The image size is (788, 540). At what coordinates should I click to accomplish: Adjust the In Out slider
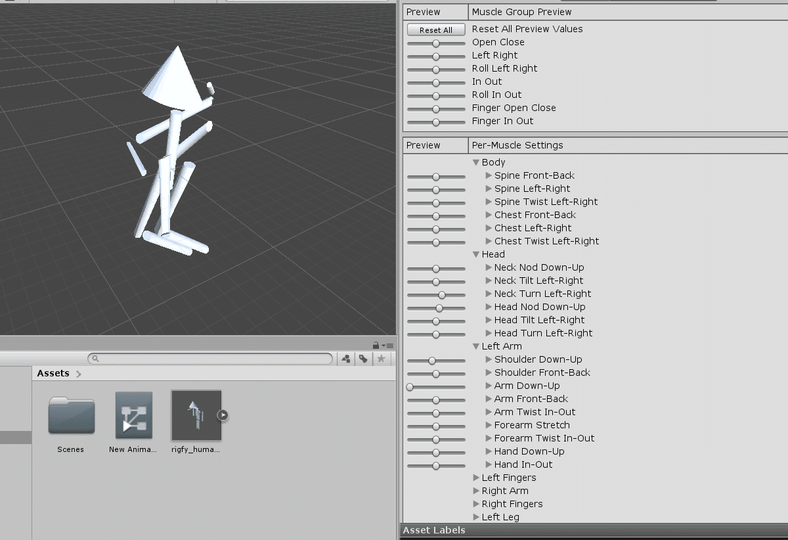436,83
